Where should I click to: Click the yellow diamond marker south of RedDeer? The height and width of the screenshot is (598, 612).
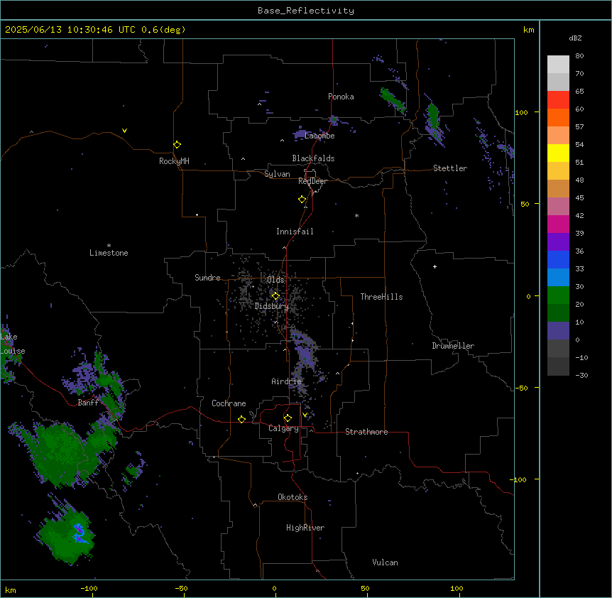[x=302, y=200]
